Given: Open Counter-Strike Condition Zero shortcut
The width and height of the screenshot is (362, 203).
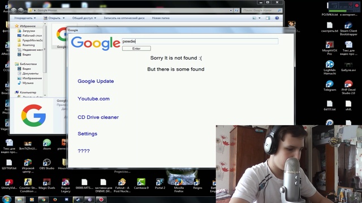Looking at the screenshot, I should click(x=28, y=186).
